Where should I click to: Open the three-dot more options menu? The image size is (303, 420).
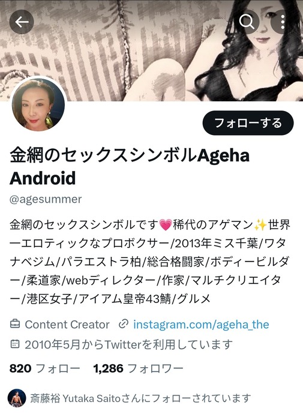pyautogui.click(x=283, y=22)
